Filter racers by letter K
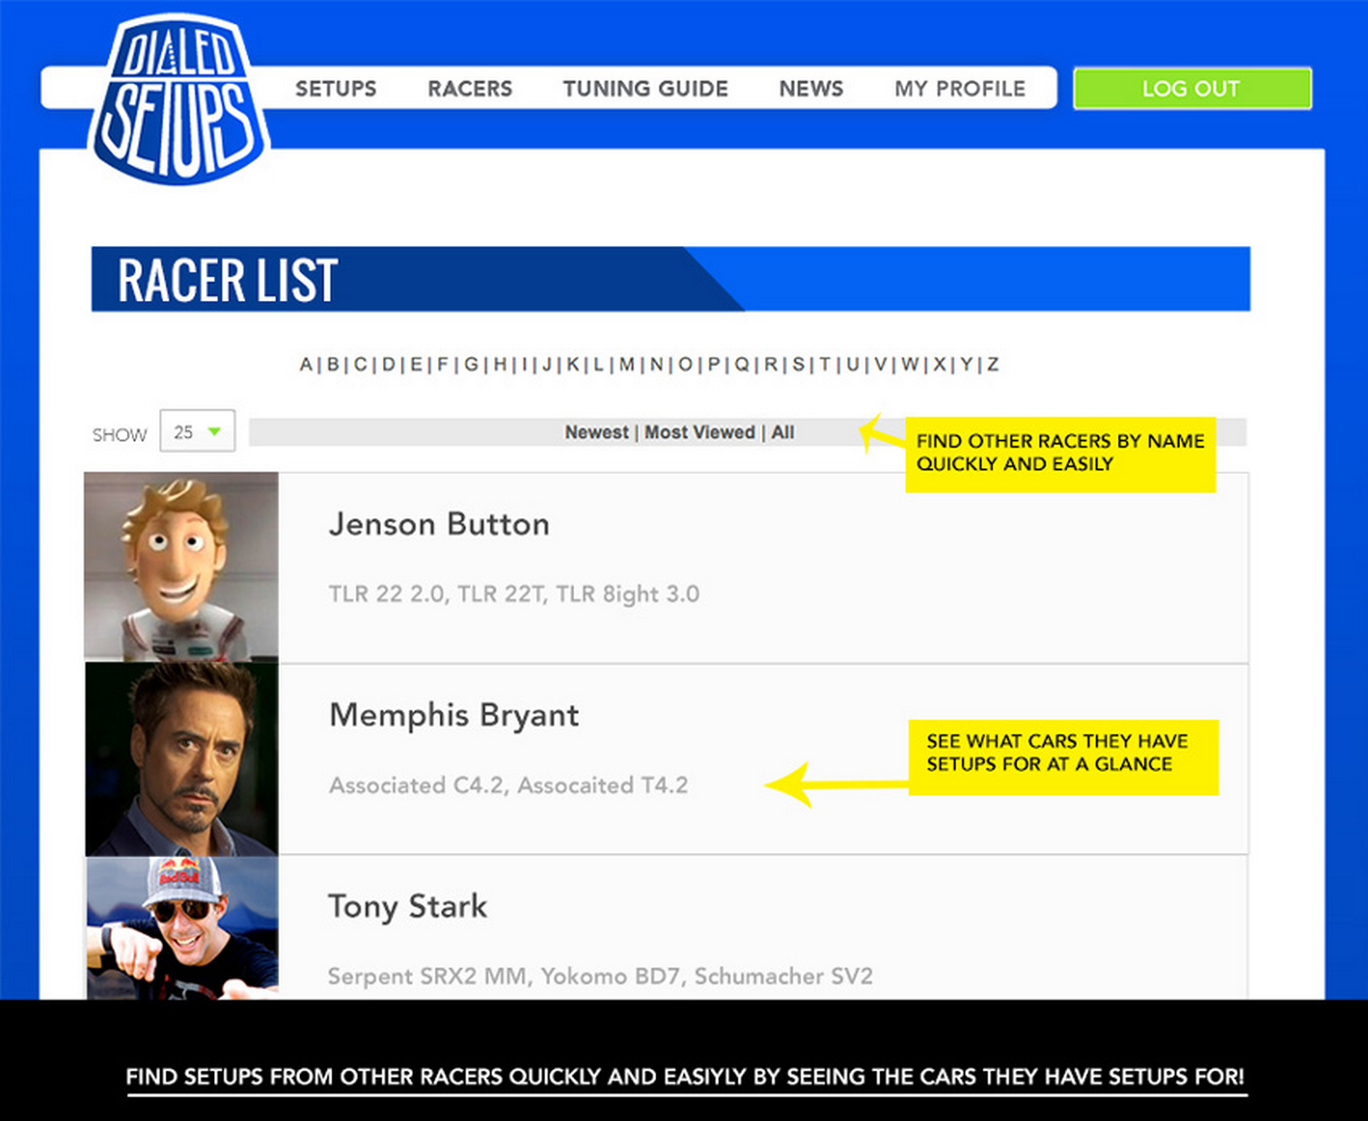The image size is (1368, 1121). click(573, 364)
